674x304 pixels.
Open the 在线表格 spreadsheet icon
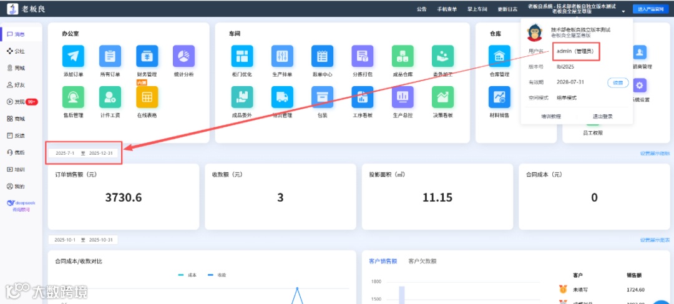click(x=147, y=97)
